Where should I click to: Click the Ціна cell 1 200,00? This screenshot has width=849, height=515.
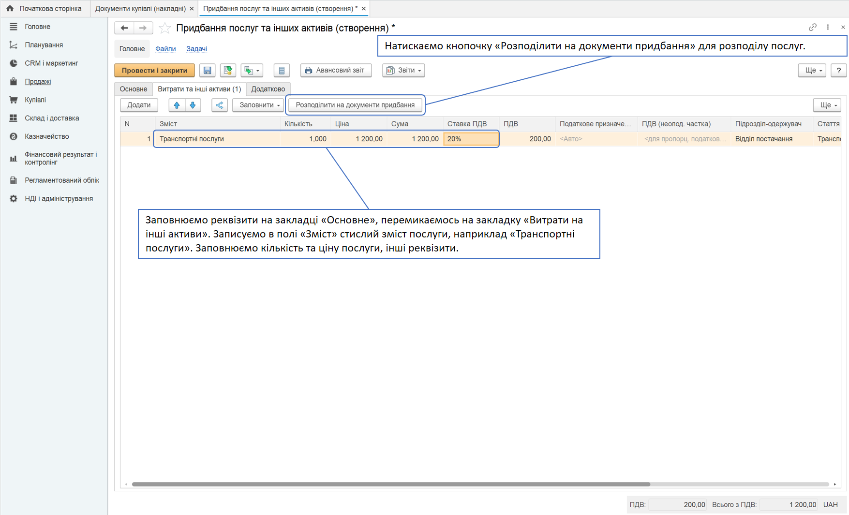point(359,139)
